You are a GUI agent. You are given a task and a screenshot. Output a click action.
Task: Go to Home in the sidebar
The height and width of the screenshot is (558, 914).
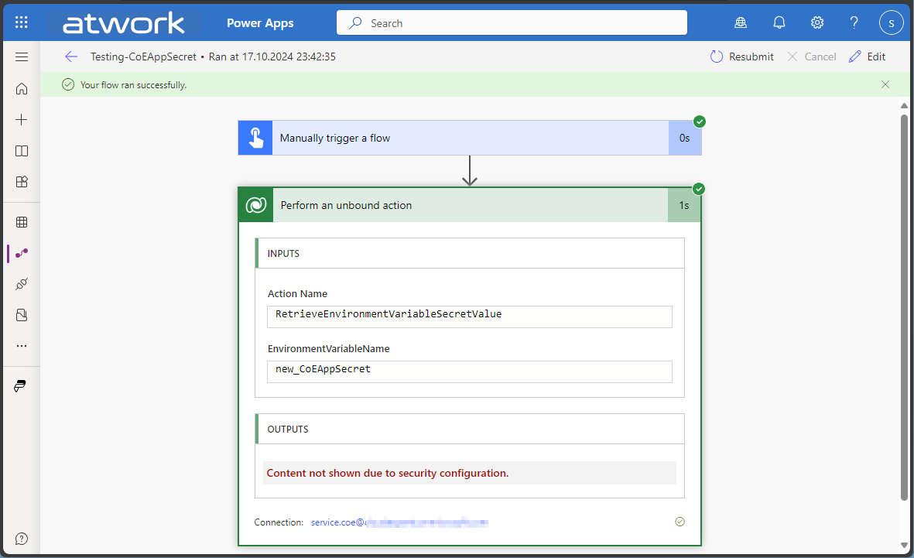(22, 88)
